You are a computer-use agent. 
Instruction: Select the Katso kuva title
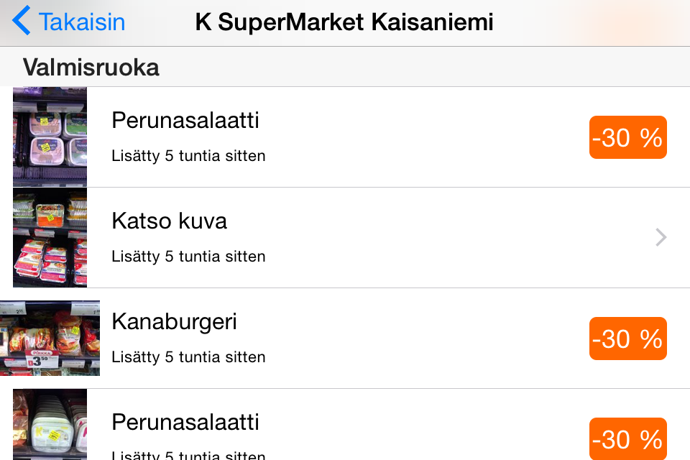click(170, 221)
